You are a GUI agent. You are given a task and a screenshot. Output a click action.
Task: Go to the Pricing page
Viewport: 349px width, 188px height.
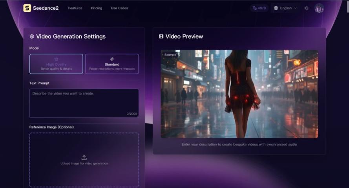pos(96,8)
